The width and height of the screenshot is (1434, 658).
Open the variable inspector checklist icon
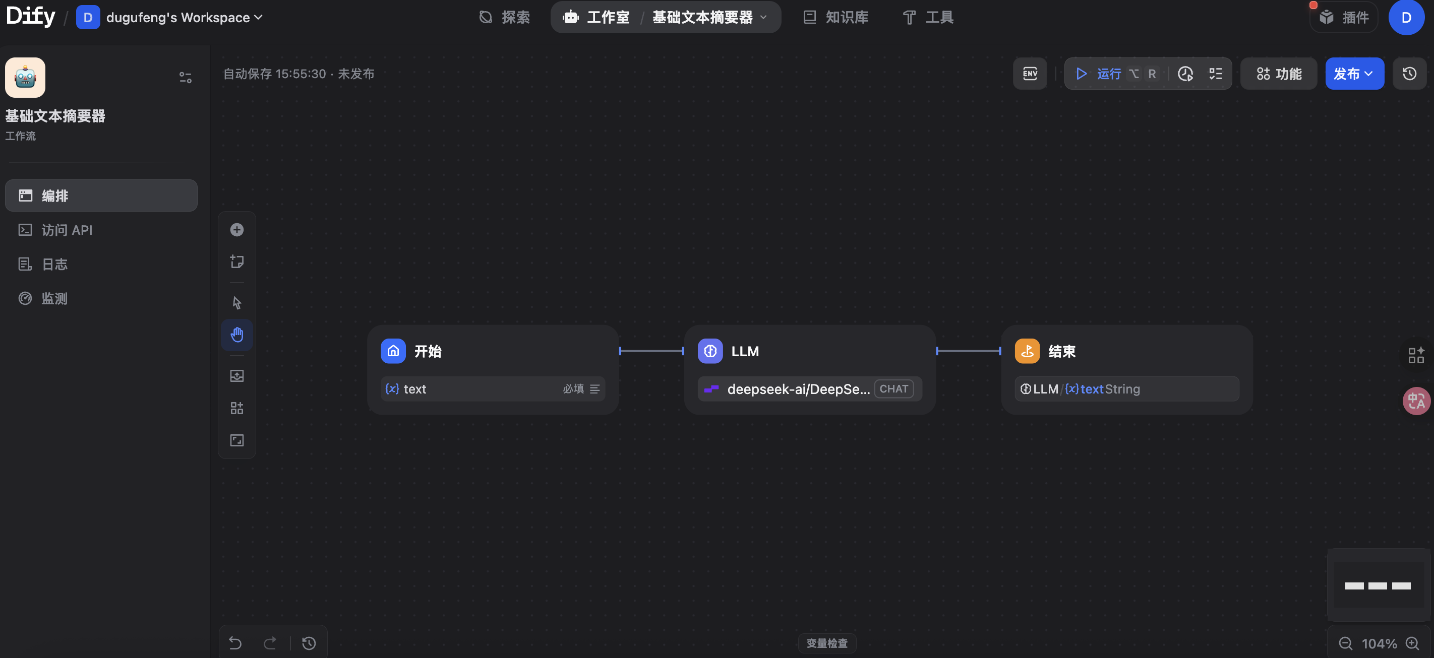1215,73
